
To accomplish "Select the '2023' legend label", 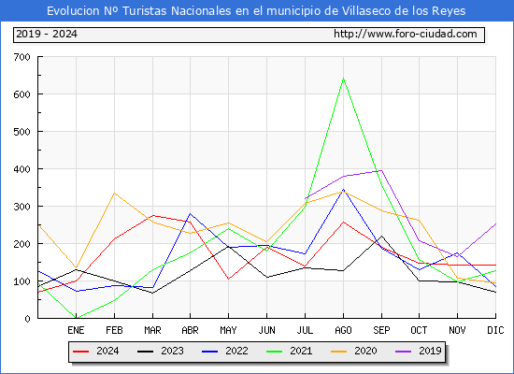I will click(x=172, y=351).
